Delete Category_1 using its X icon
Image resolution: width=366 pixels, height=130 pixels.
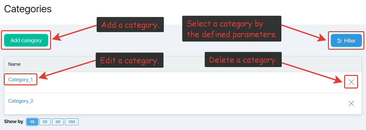click(x=351, y=82)
